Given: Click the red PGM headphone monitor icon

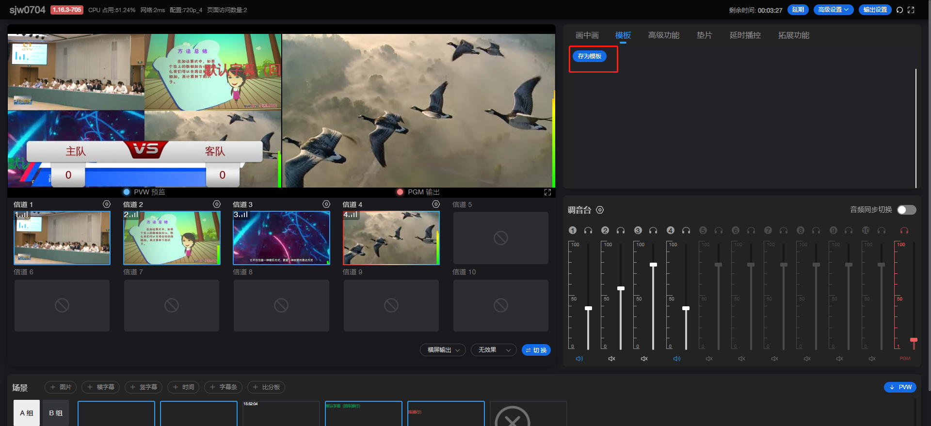Looking at the screenshot, I should (x=904, y=231).
